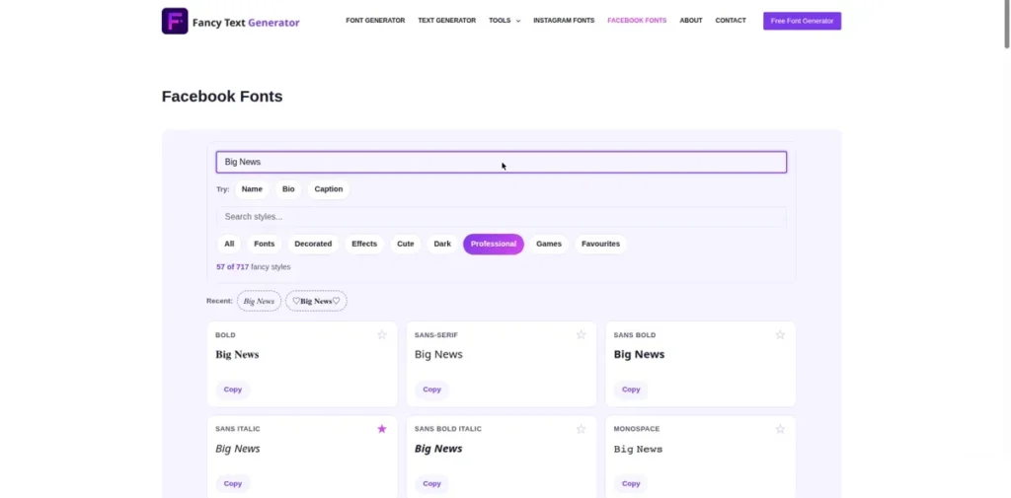1011x498 pixels.
Task: Click the Sans Bold Big News preview
Action: pyautogui.click(x=639, y=355)
